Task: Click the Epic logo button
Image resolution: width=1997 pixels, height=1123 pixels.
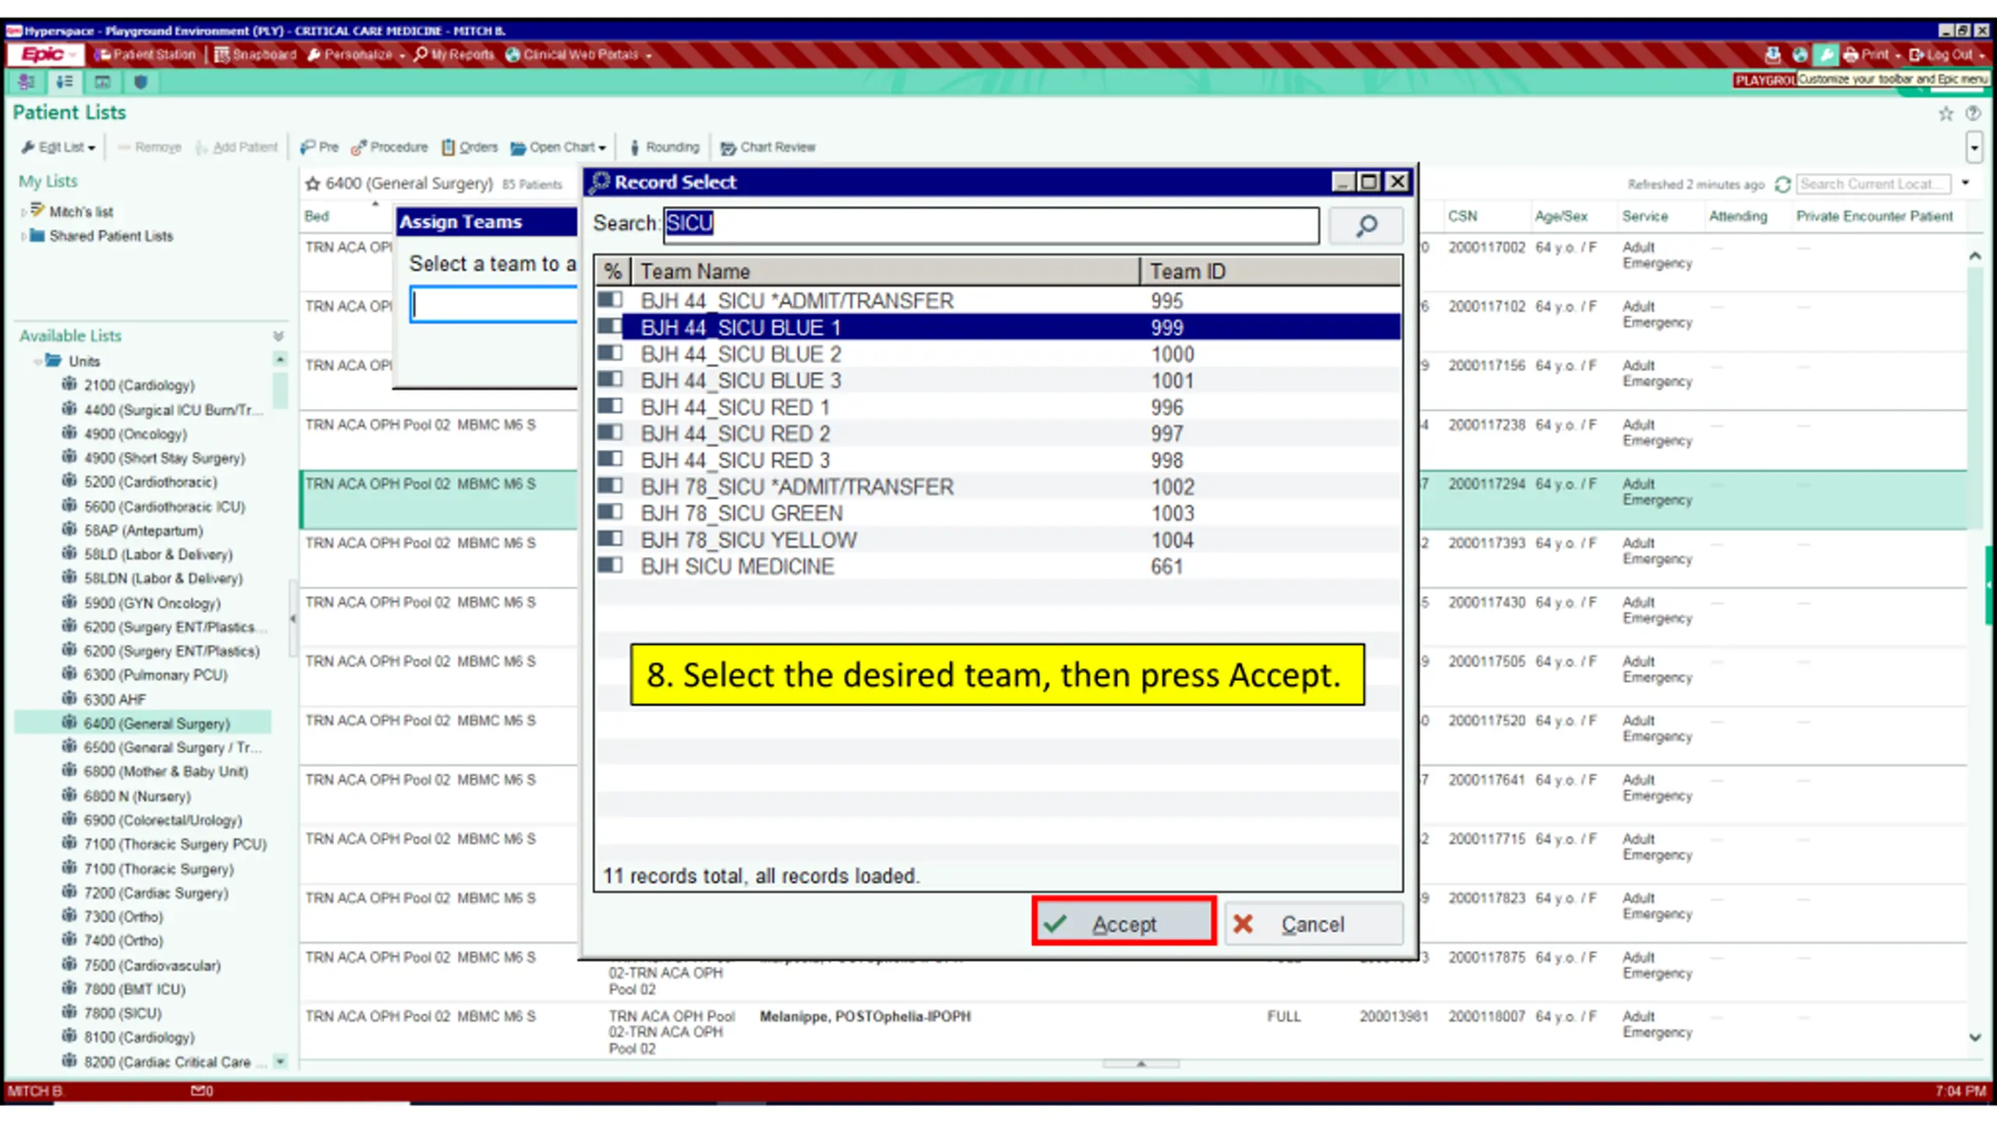Action: (x=44, y=55)
